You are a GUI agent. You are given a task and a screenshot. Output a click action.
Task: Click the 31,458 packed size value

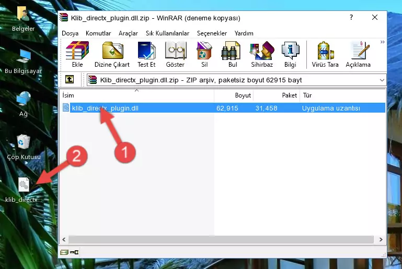click(x=266, y=108)
